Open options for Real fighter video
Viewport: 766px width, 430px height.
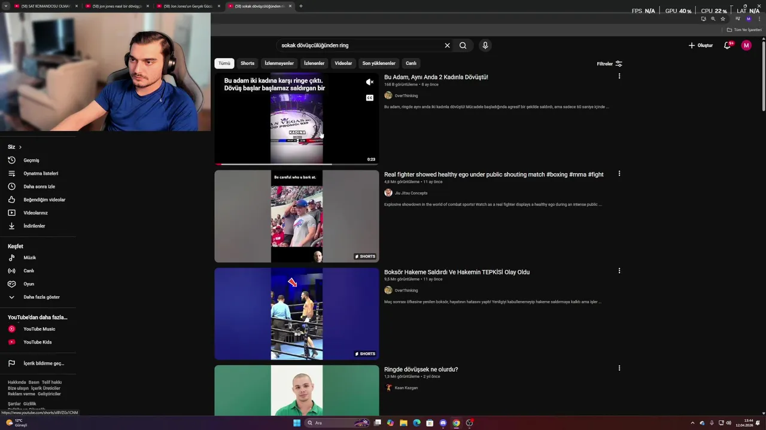(x=619, y=174)
